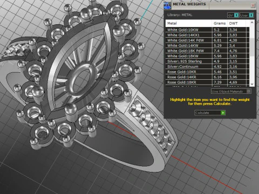The width and height of the screenshot is (259, 194).
Task: Click the 3,96 DWT value
Action: click(x=233, y=77)
